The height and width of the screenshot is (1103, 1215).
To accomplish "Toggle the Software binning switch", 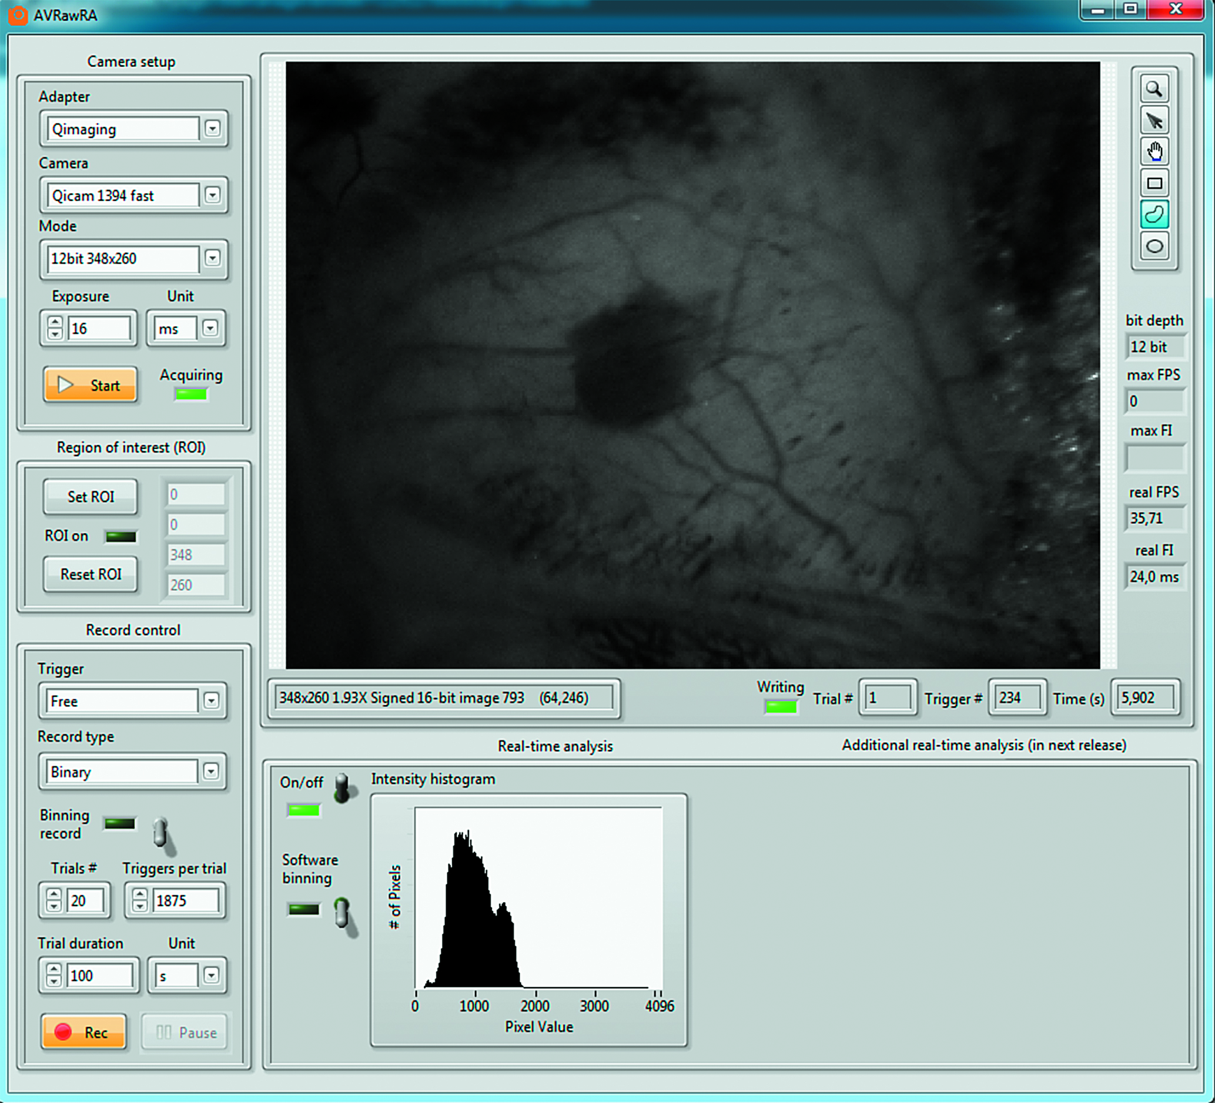I will tap(342, 913).
